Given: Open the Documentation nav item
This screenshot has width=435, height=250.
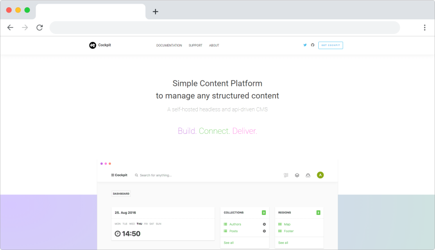Looking at the screenshot, I should 169,46.
